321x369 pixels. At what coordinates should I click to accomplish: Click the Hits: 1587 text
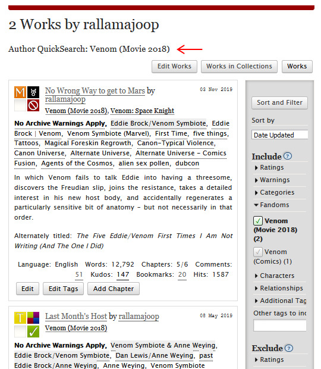(211, 274)
